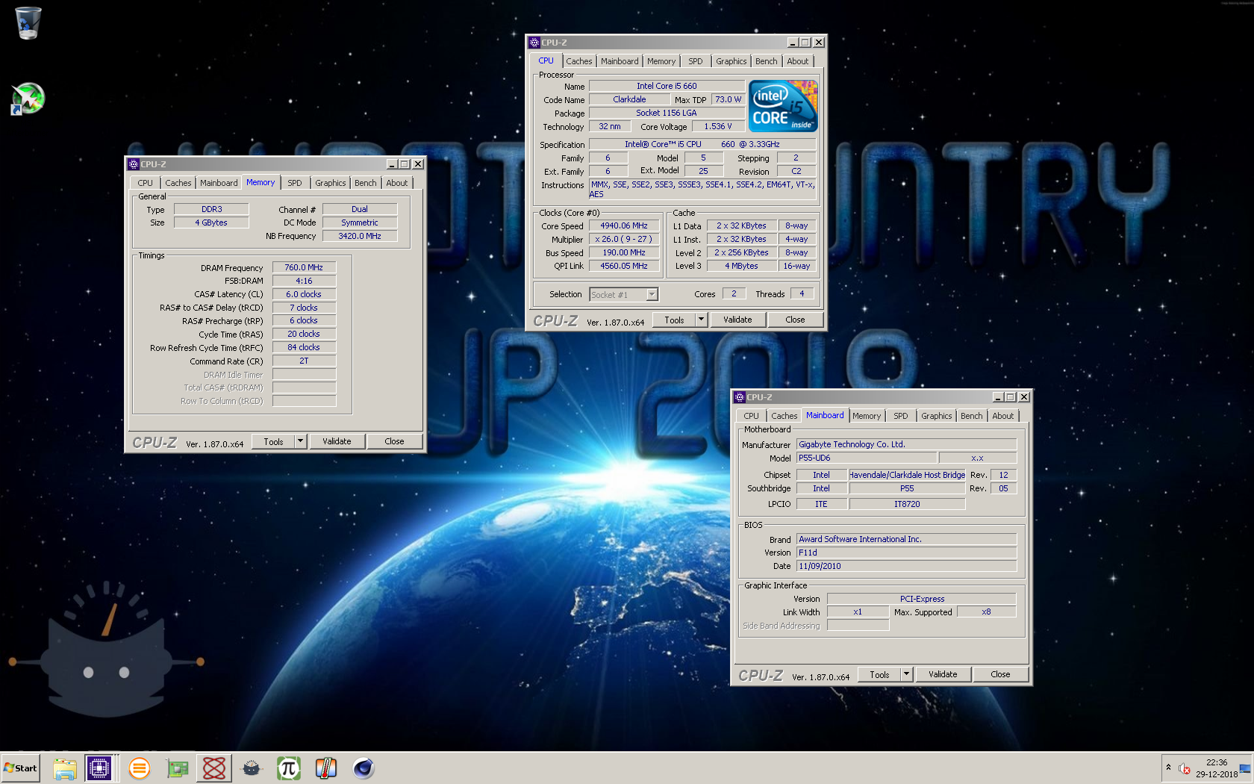This screenshot has height=784, width=1254.
Task: Switch to Mainboard tab in CPU window
Action: tap(620, 61)
